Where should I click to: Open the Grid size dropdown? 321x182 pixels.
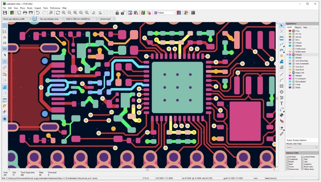pos(82,19)
